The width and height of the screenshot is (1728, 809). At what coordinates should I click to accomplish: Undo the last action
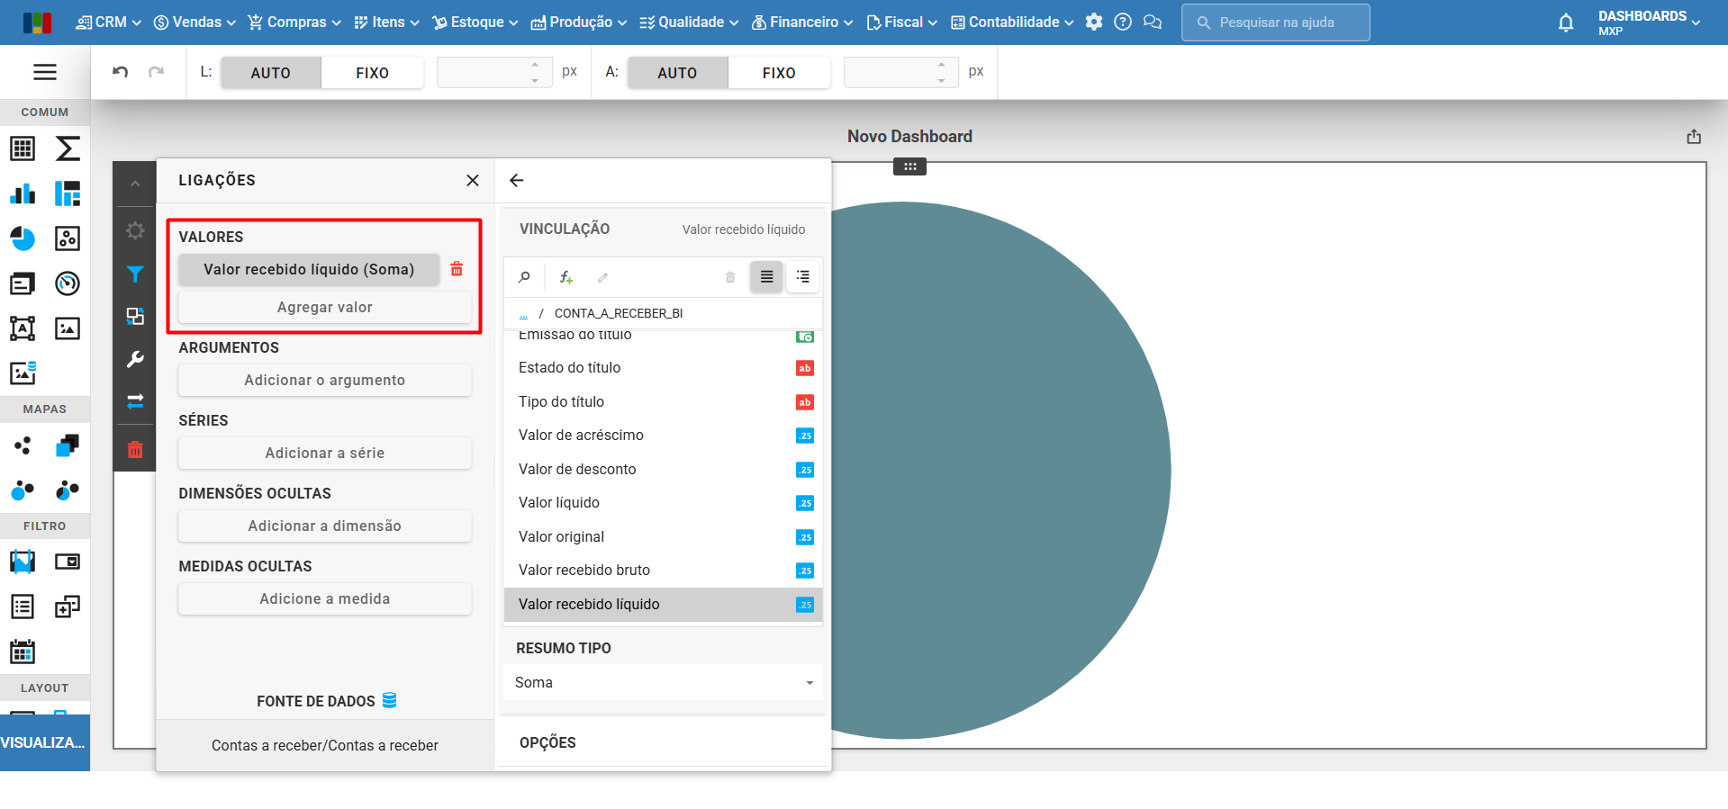point(120,72)
